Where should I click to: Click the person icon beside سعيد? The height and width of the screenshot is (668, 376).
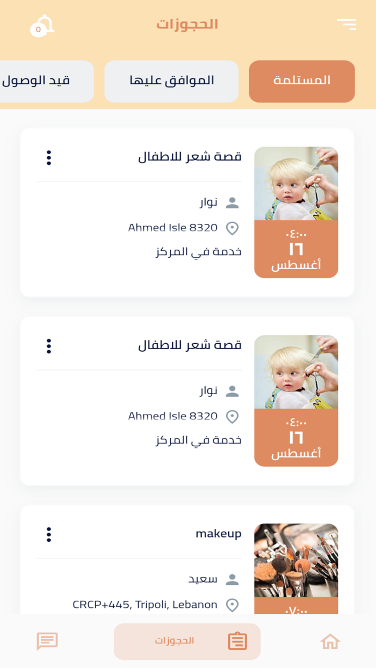tap(232, 579)
